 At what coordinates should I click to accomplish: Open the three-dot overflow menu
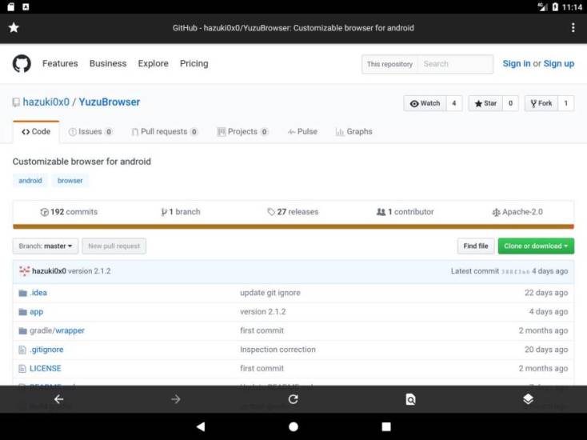pyautogui.click(x=573, y=28)
